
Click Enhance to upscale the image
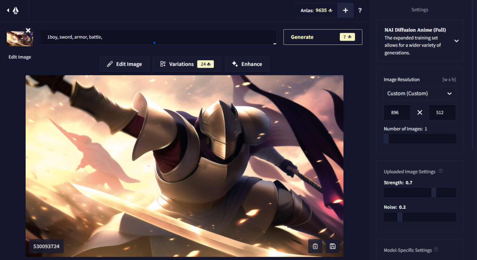pos(247,64)
